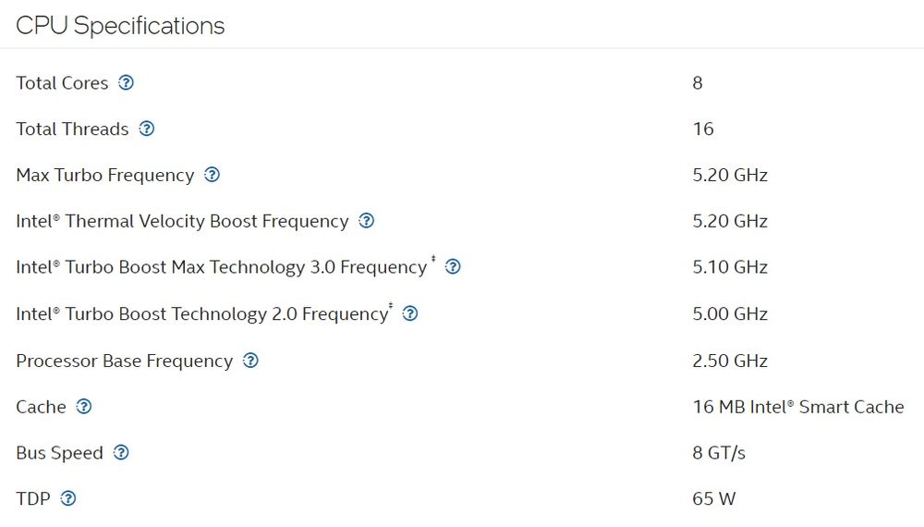924x527 pixels.
Task: Select the 16 MB Intel Smart Cache value
Action: point(797,407)
